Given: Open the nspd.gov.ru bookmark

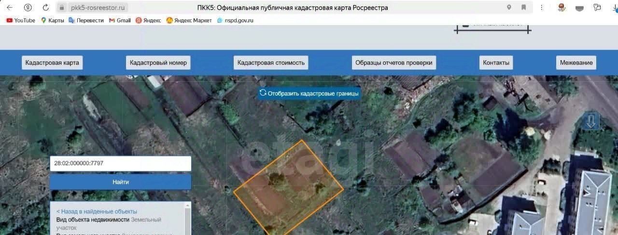Looking at the screenshot, I should 235,20.
